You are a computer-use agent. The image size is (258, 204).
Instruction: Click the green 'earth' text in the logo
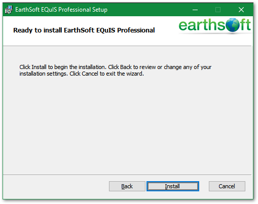click(198, 25)
